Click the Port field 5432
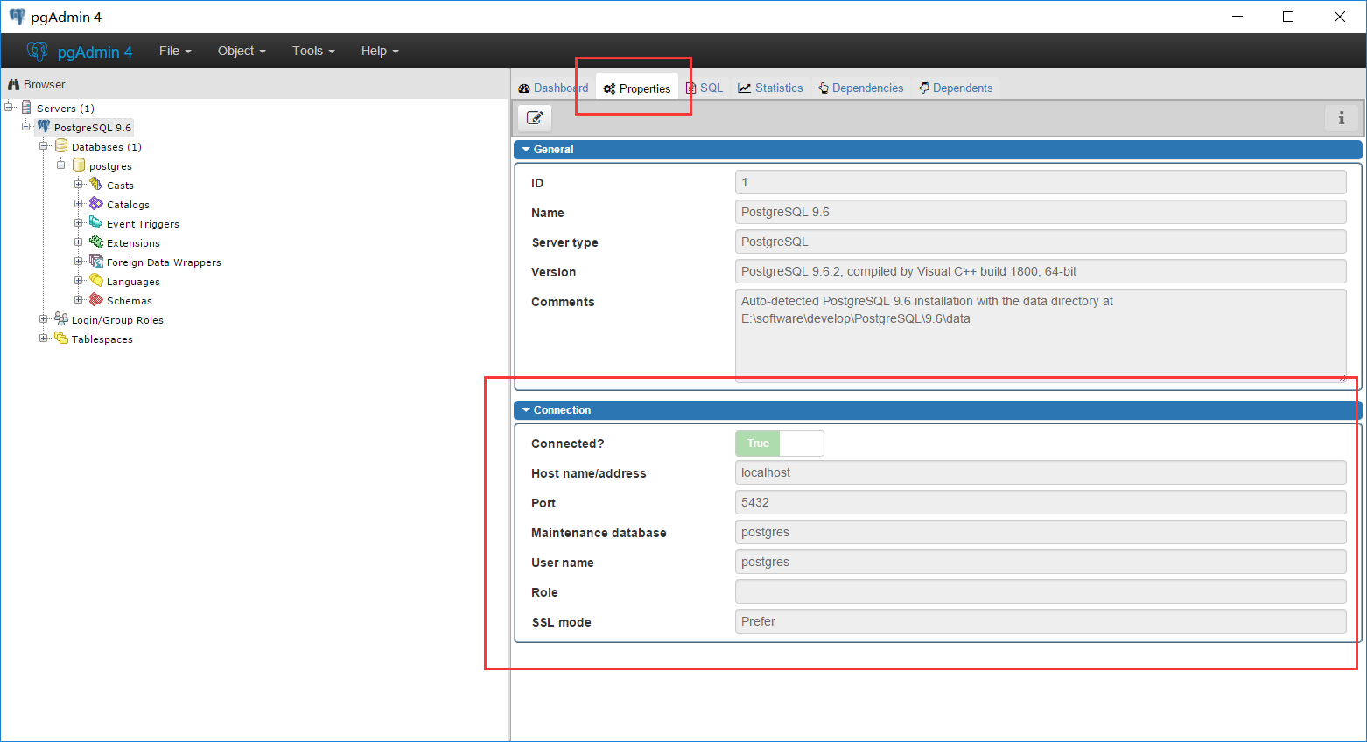Screen dimensions: 1367x742 [1041, 502]
